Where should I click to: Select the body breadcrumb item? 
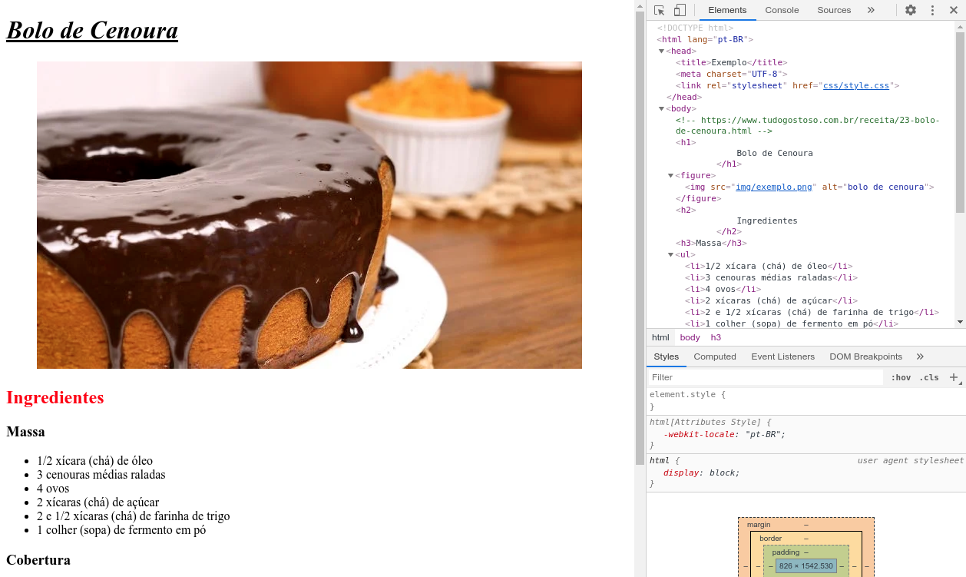click(x=690, y=337)
